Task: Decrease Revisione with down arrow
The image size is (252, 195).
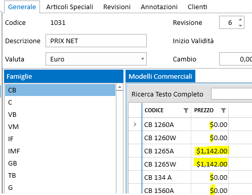Action: click(240, 25)
